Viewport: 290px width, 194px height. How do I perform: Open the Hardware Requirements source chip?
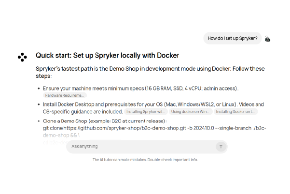tap(65, 95)
